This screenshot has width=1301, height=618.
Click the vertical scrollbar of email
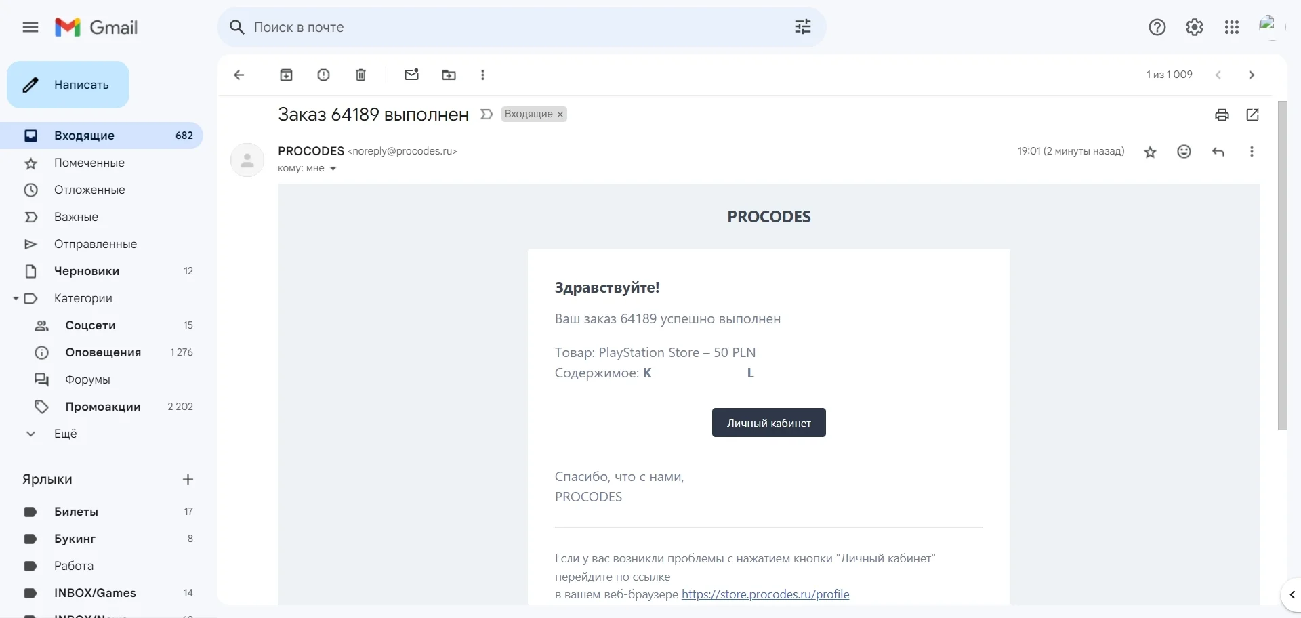click(1282, 266)
